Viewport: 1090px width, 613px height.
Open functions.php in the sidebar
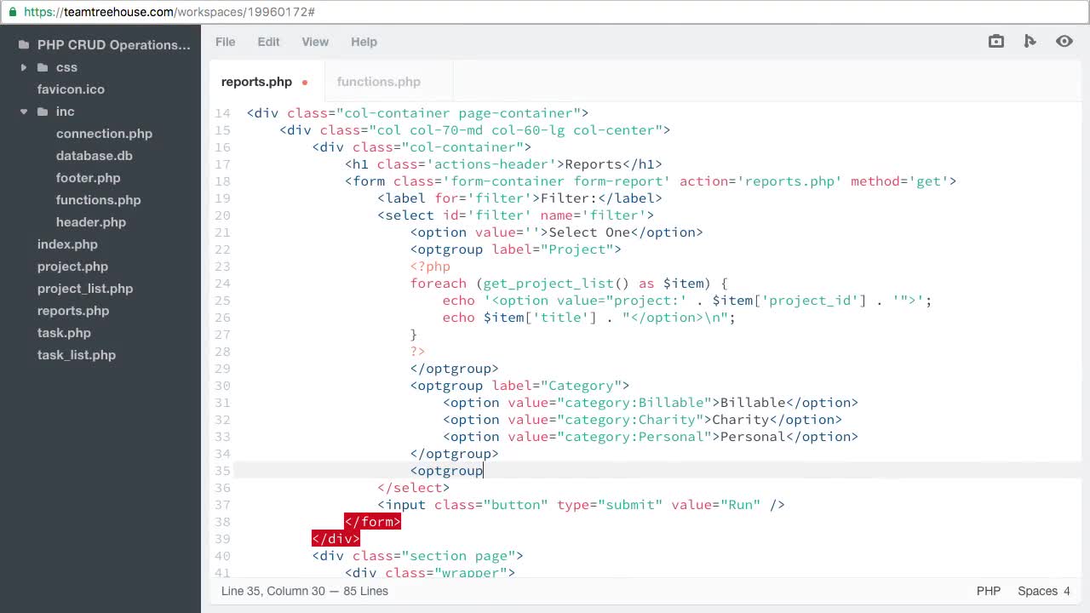click(x=99, y=200)
